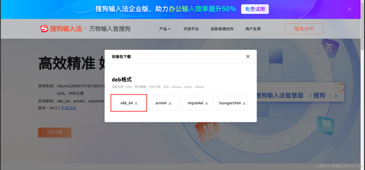The height and width of the screenshot is (170, 365).
Task: Click the 免费试用 banner button
Action: [x=254, y=9]
